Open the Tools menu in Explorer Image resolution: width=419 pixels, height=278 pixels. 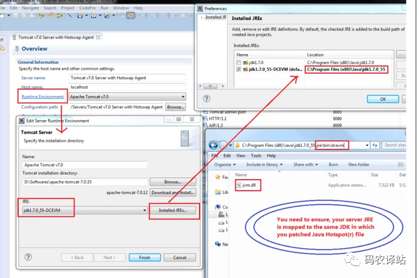256,156
